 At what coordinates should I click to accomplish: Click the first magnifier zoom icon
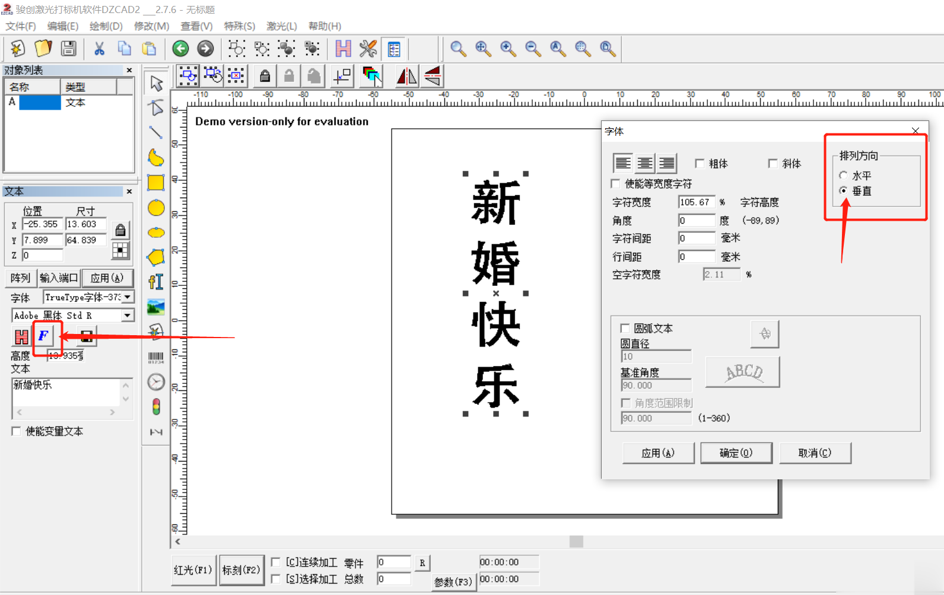[x=457, y=49]
